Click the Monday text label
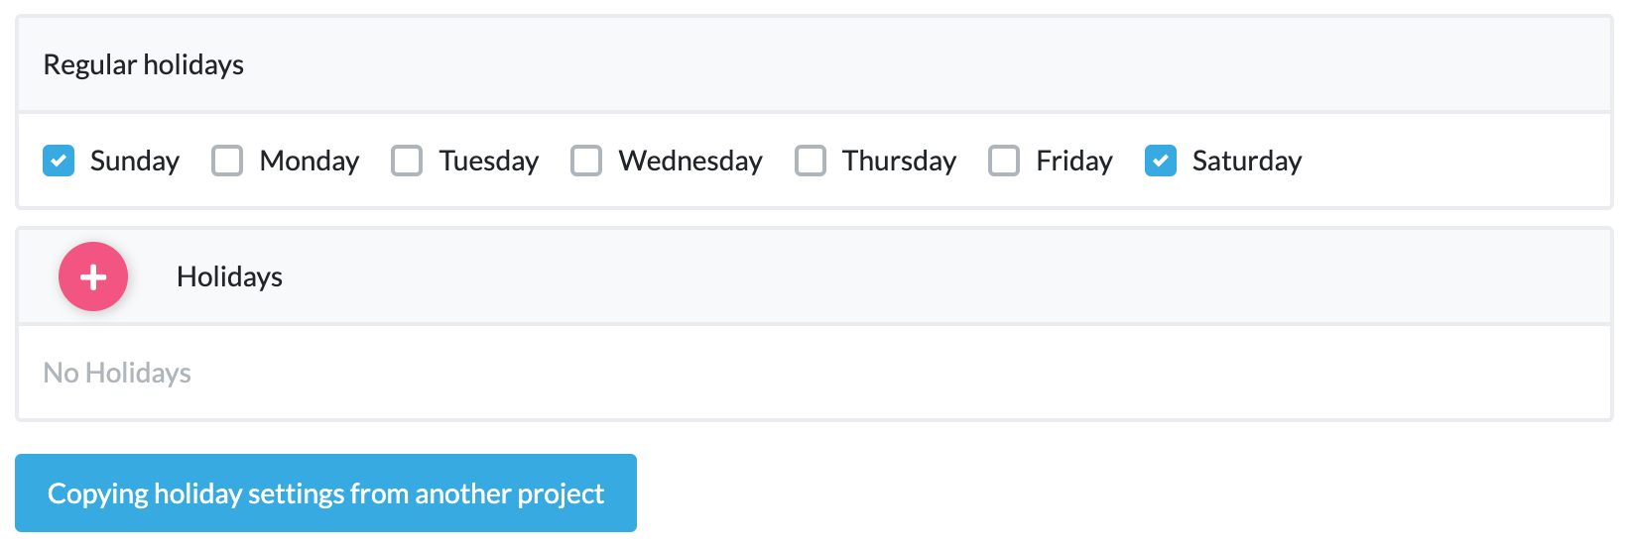The height and width of the screenshot is (545, 1629). tap(310, 161)
